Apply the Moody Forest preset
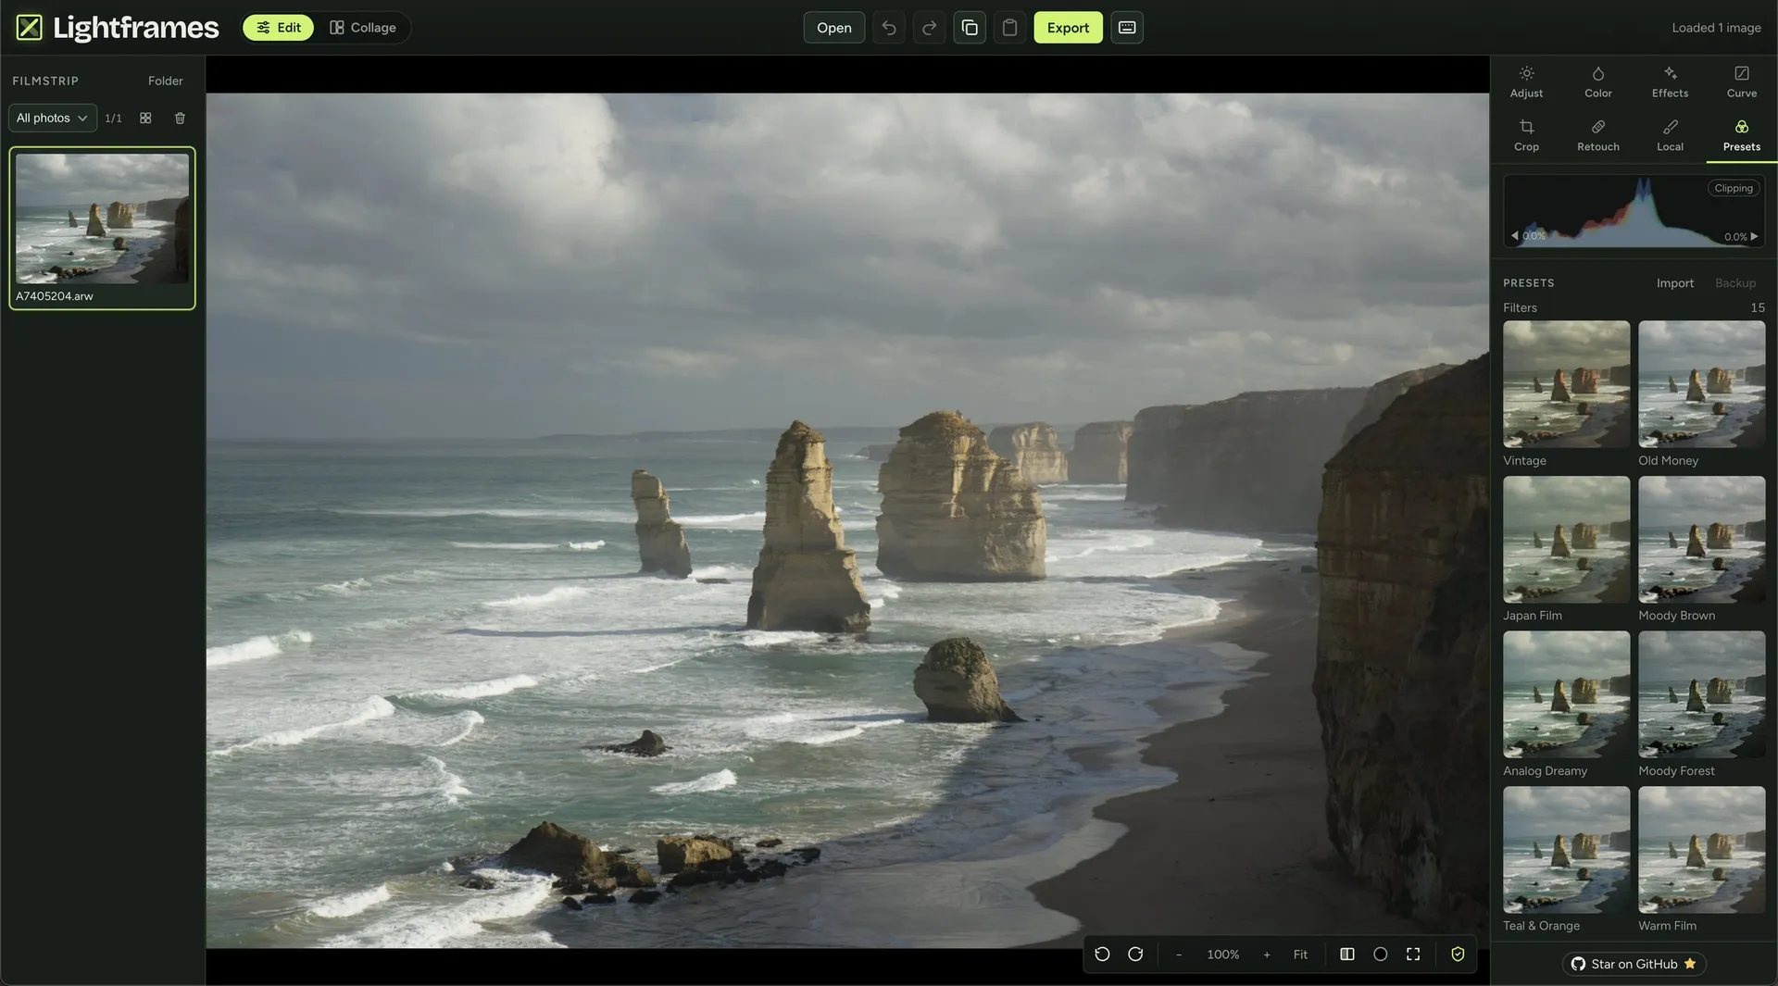Image resolution: width=1778 pixels, height=986 pixels. pos(1701,694)
